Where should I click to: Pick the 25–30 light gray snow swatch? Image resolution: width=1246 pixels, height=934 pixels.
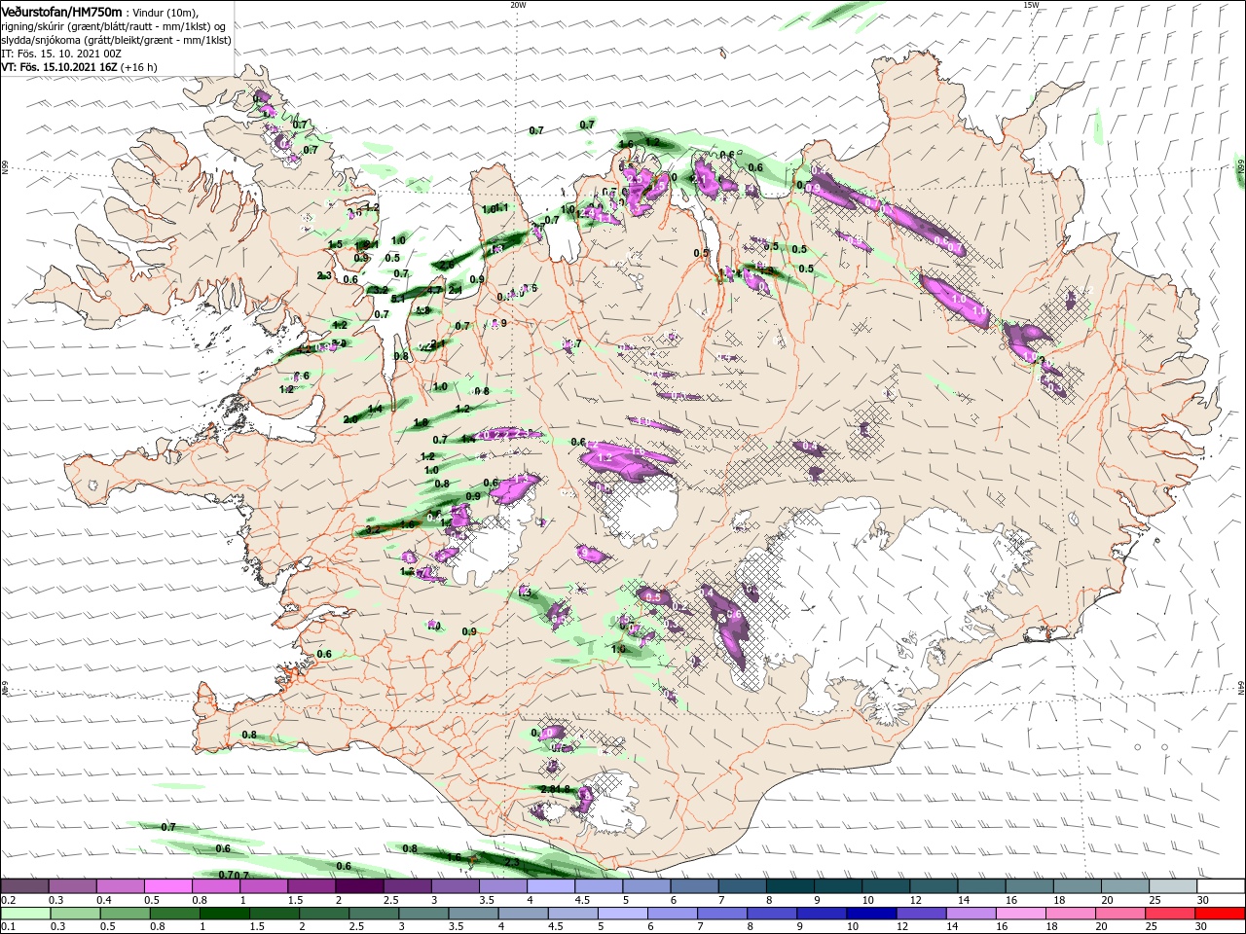(1174, 886)
